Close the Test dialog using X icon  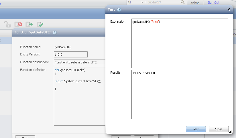[229, 9]
